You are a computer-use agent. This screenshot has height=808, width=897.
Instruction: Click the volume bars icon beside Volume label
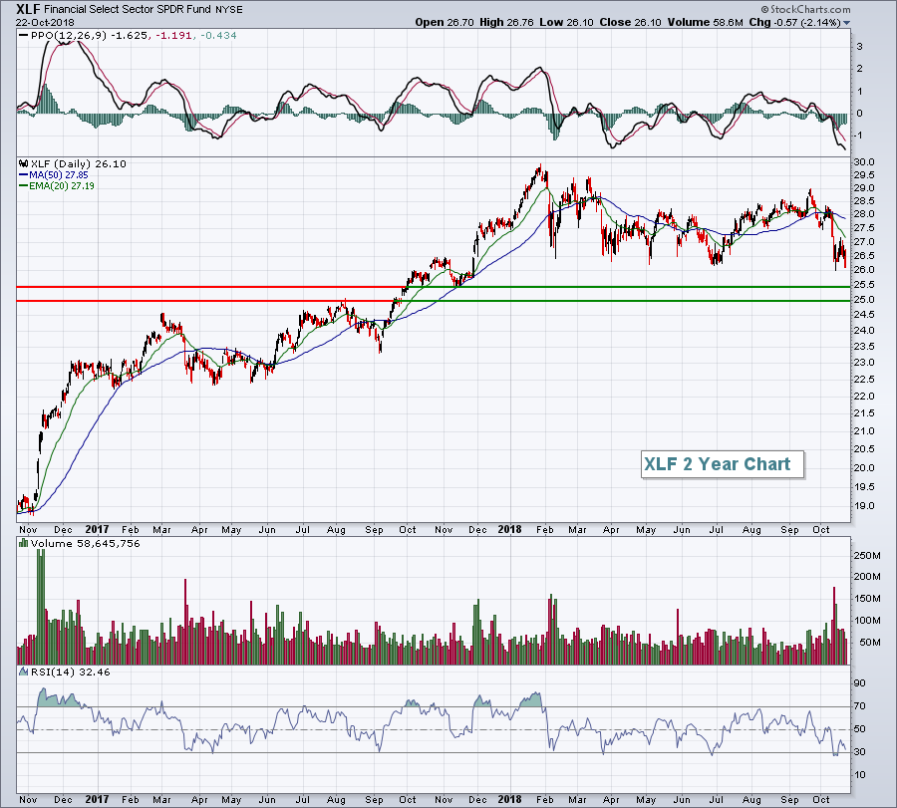click(x=23, y=543)
